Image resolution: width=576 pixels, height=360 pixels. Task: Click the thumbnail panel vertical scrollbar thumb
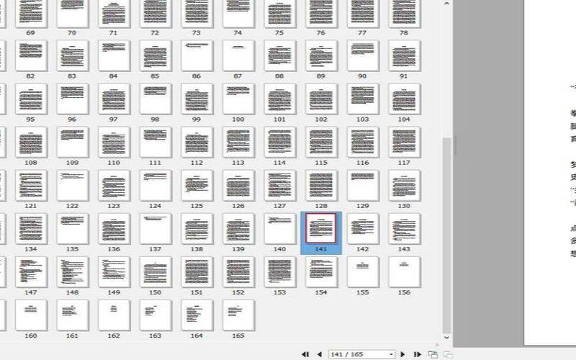447,234
